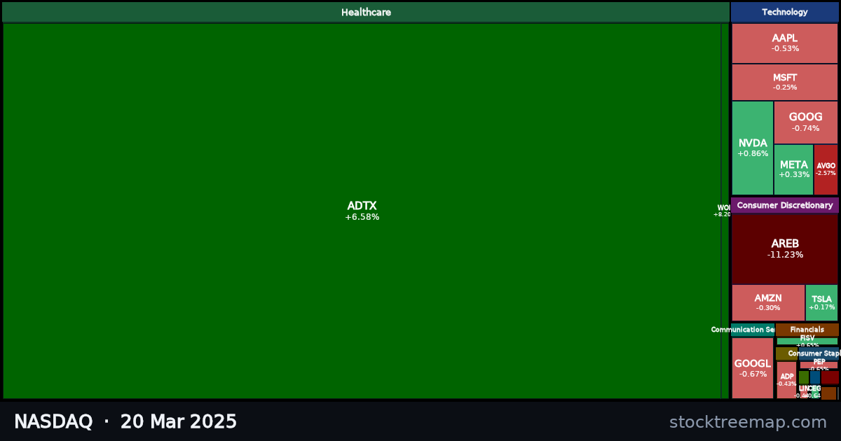Open the Consumer Discretionary sector header
Viewport: 841px width, 441px height.
(785, 205)
